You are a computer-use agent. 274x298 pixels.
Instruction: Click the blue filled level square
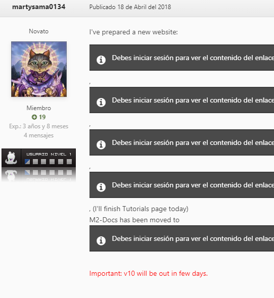27,162
